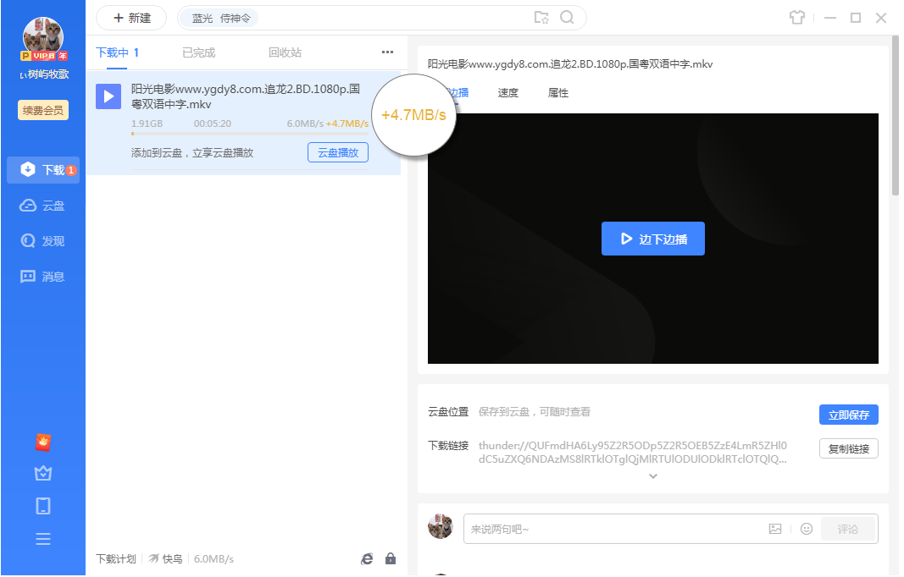Open the 发现 discover section

point(43,241)
